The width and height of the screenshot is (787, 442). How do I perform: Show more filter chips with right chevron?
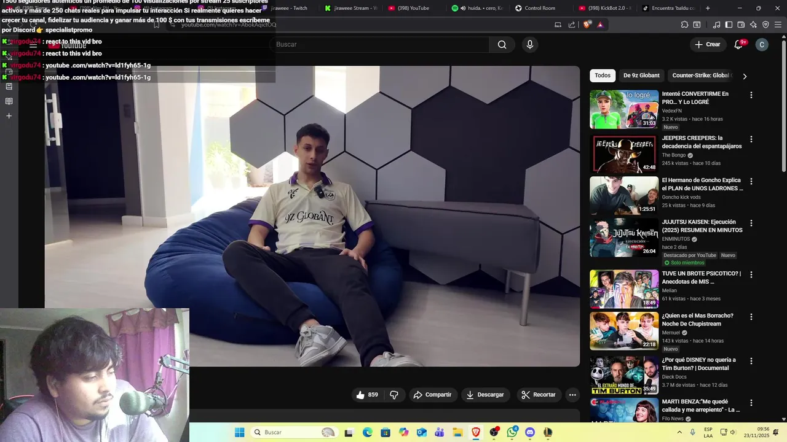point(745,76)
